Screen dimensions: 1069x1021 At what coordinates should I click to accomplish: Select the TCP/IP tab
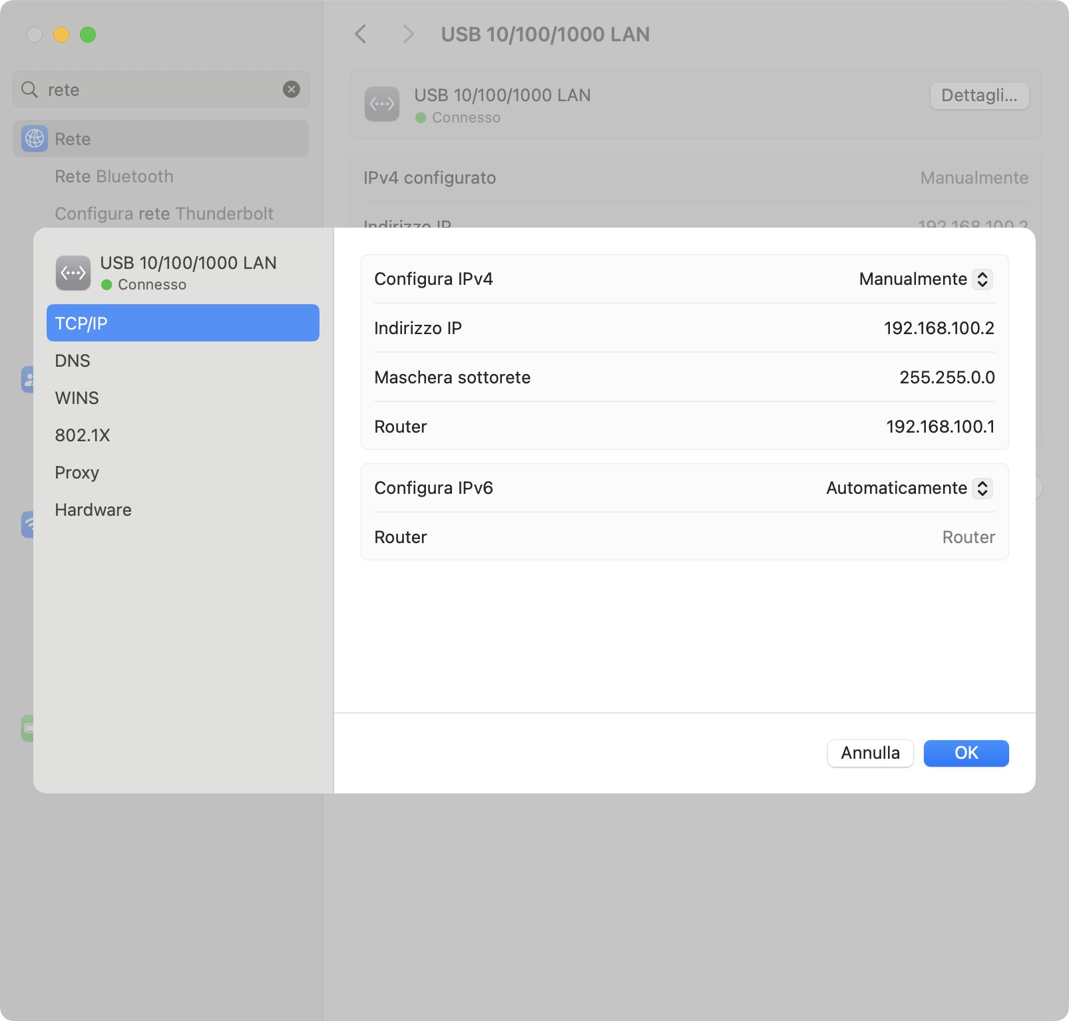pyautogui.click(x=182, y=323)
